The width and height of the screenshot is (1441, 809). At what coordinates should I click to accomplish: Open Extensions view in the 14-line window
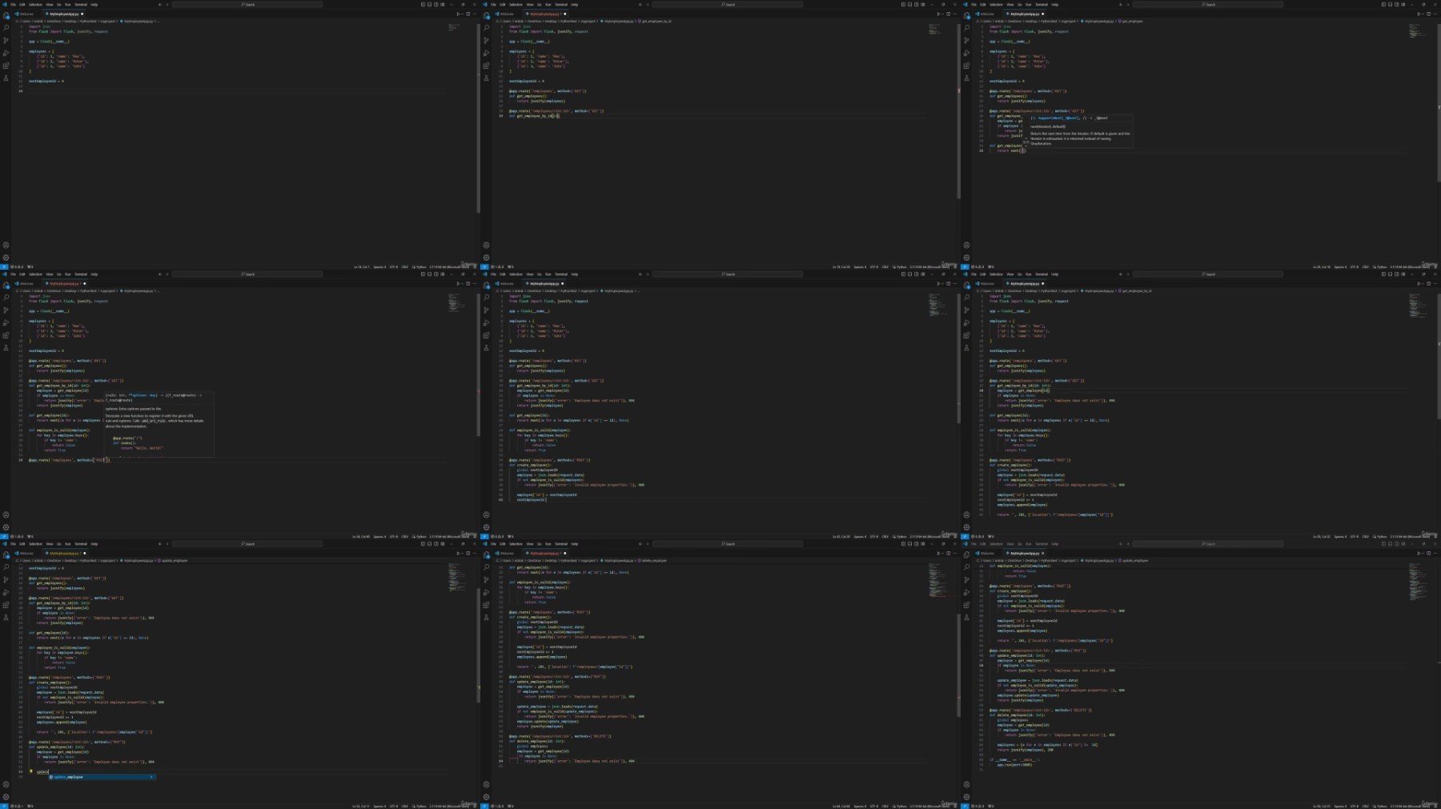[6, 66]
